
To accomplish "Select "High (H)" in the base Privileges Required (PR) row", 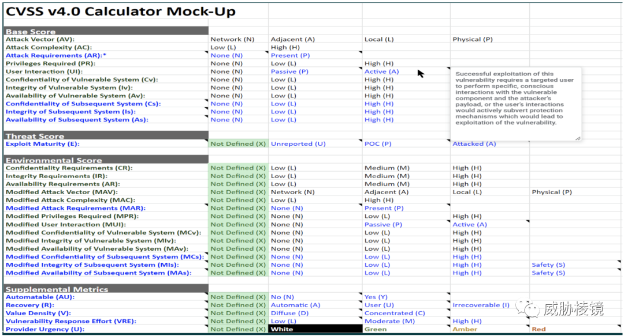I will pos(379,63).
